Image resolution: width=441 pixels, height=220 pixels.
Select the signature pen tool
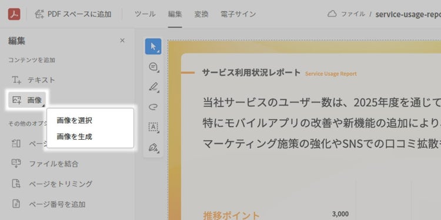pyautogui.click(x=153, y=148)
